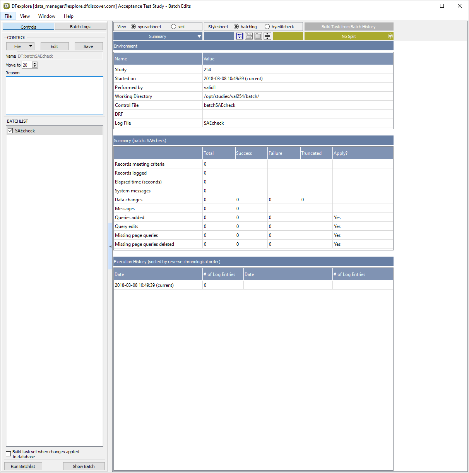This screenshot has height=473, width=469.
Task: Select the byeditcheck stylesheet option
Action: (x=267, y=27)
